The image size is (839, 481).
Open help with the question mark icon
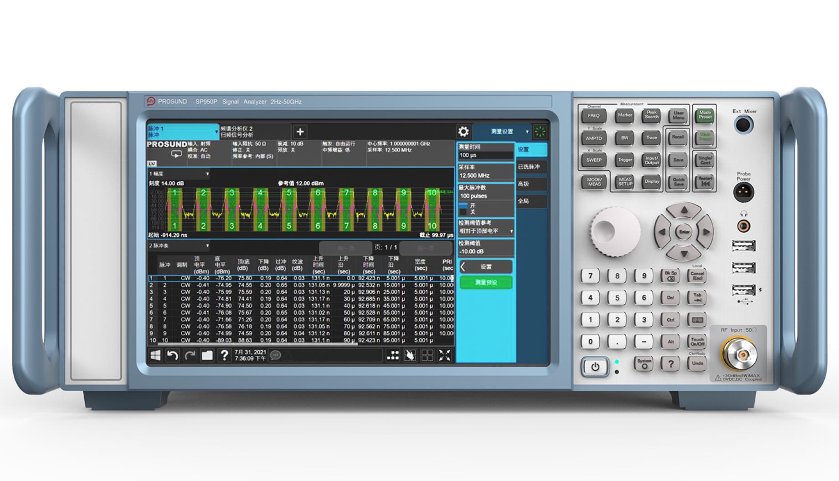(224, 355)
